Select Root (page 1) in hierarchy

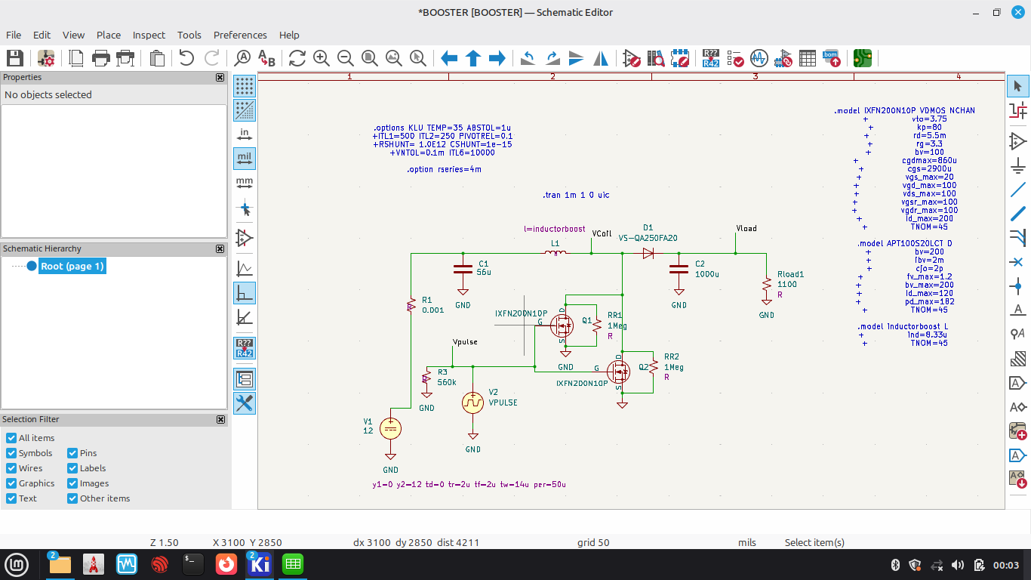click(72, 266)
